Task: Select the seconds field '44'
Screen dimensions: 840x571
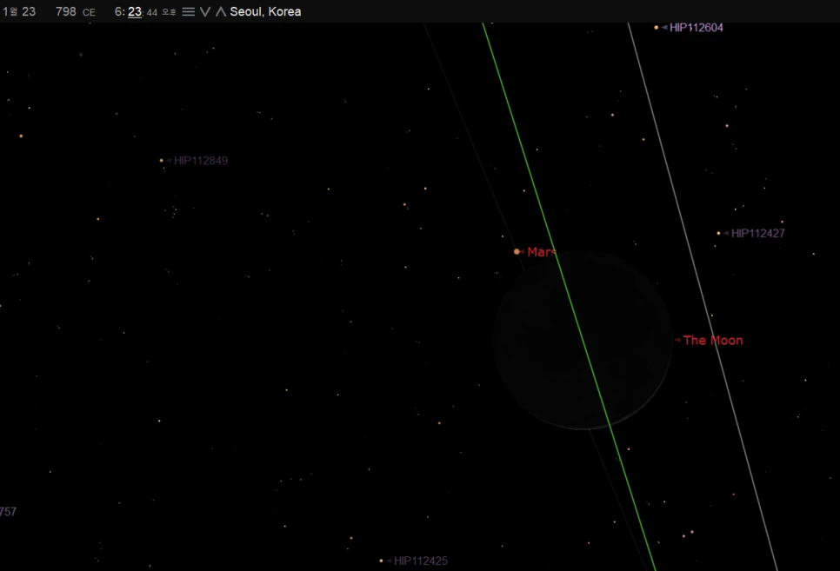Action: 152,12
